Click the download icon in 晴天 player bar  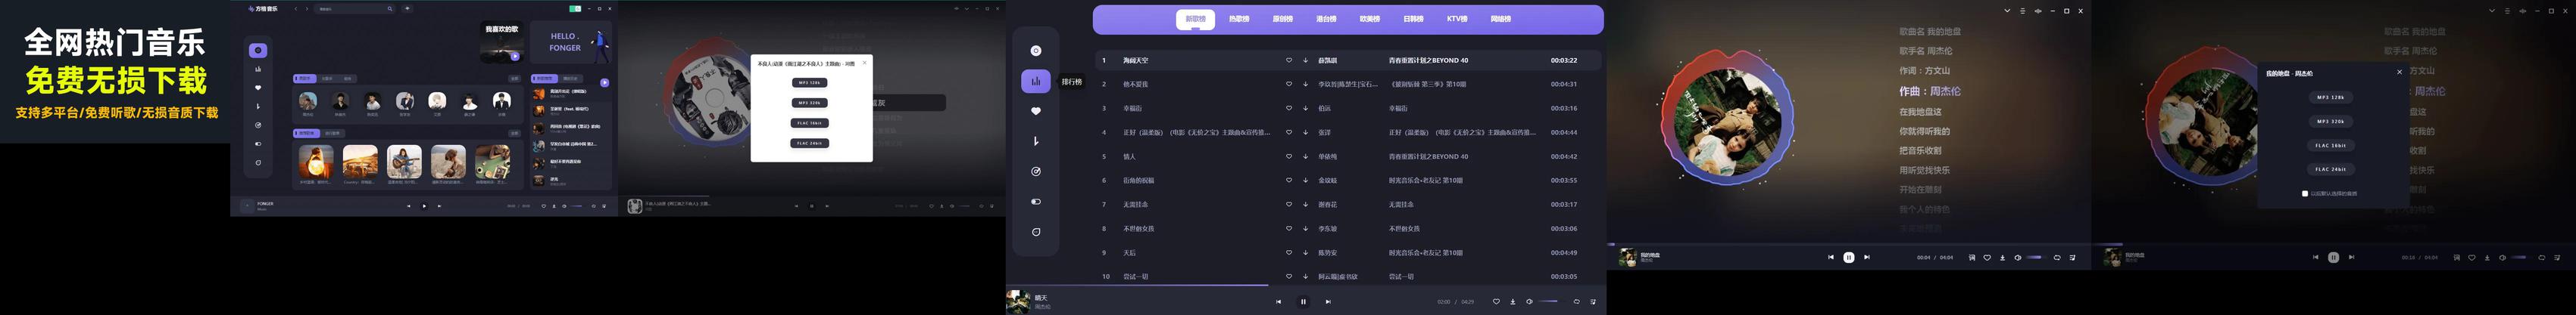pyautogui.click(x=1512, y=302)
